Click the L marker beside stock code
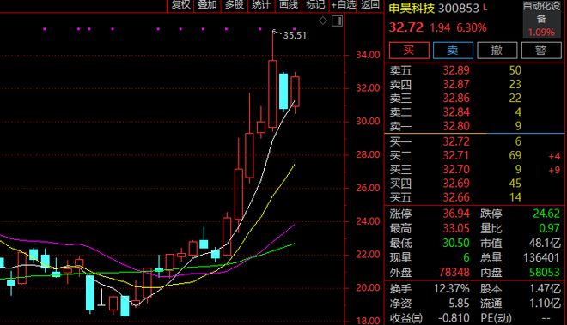 [x=485, y=7]
